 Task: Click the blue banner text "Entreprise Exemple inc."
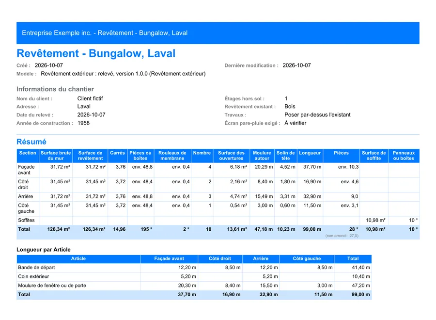[57, 33]
